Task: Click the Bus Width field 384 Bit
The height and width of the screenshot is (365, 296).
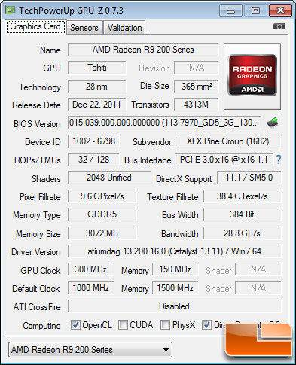Action: [x=243, y=214]
